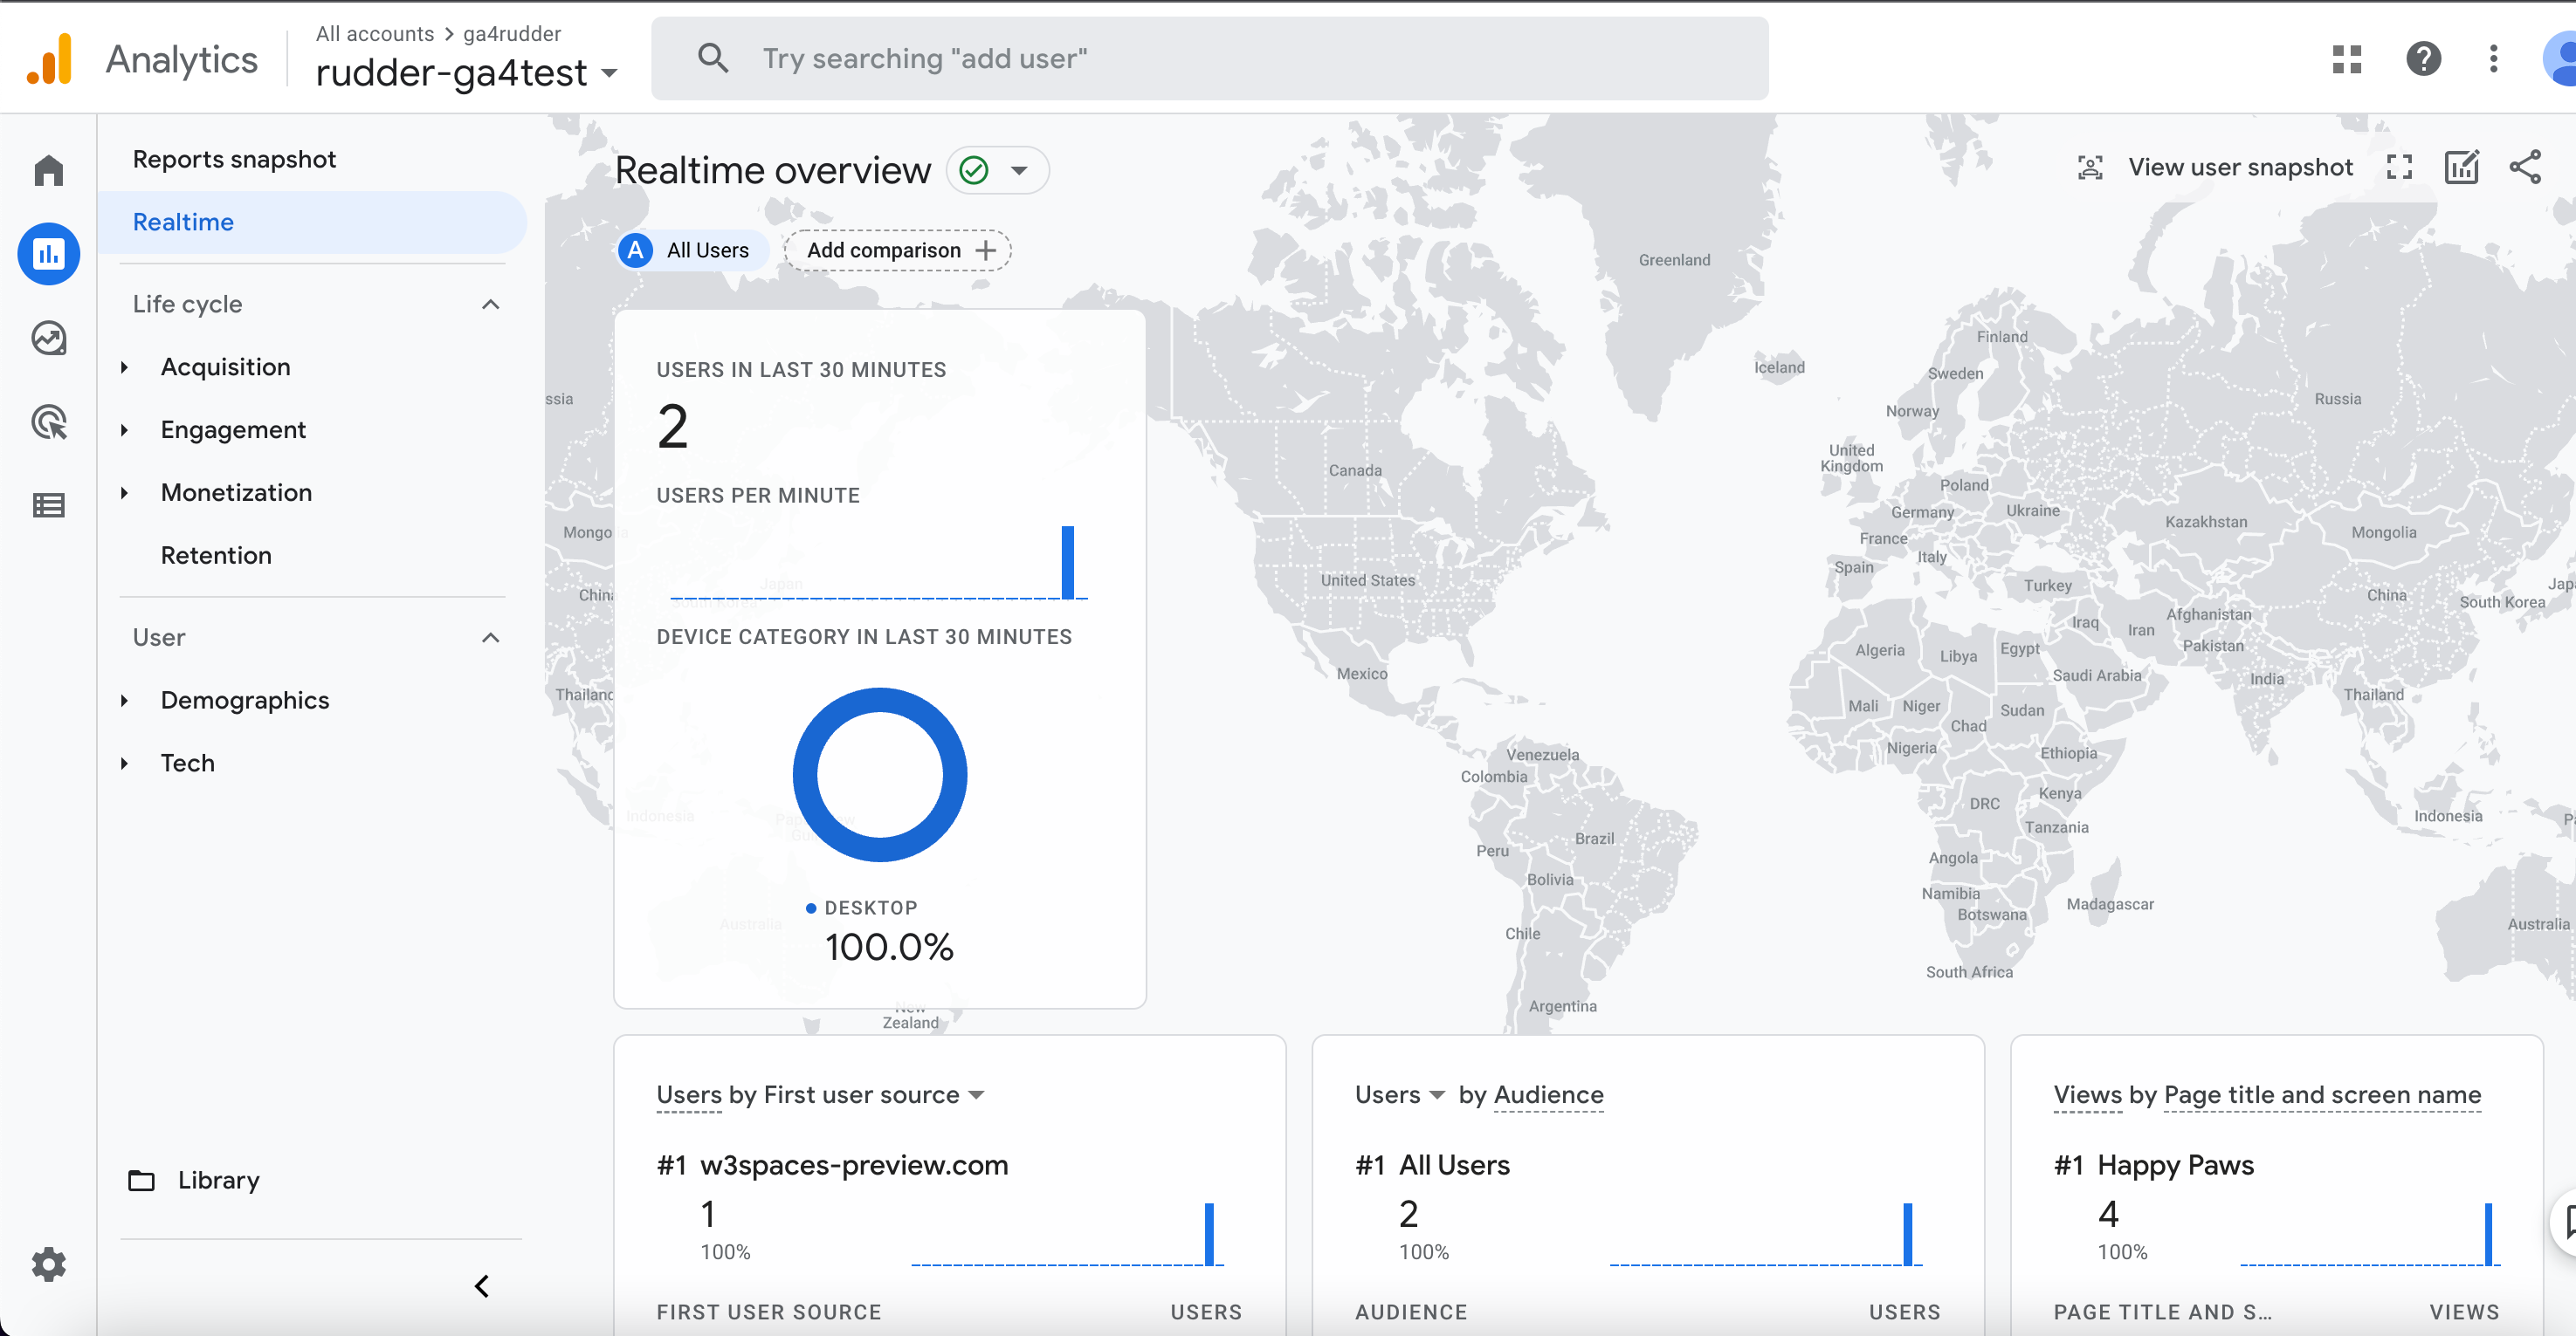Click the Explore icon in left rail
The width and height of the screenshot is (2576, 1336).
[48, 338]
